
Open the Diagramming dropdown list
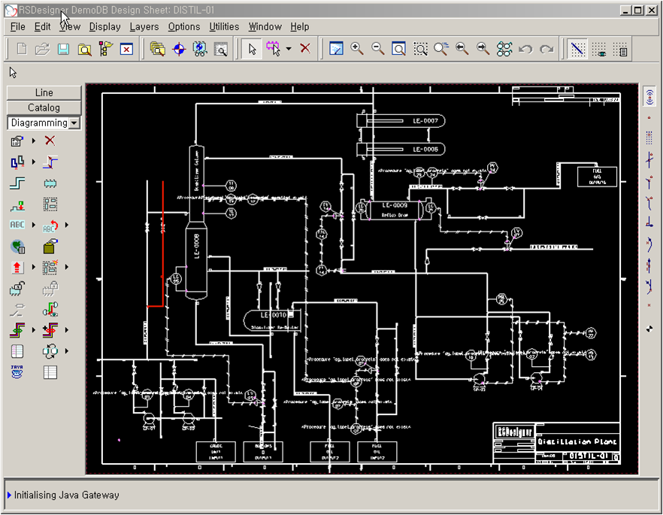74,123
